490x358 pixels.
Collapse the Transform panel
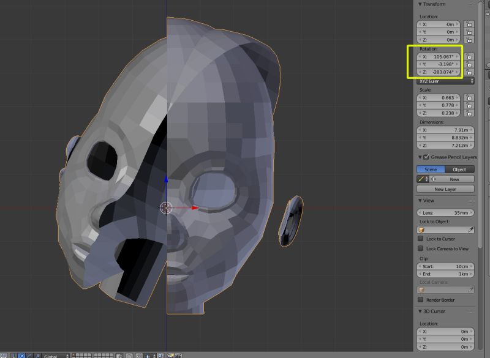[420, 4]
